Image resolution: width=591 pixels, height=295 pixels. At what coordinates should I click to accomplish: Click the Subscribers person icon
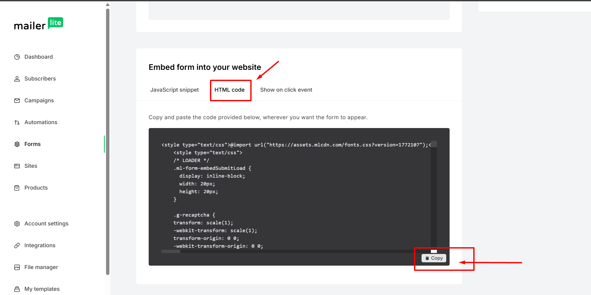coord(17,79)
